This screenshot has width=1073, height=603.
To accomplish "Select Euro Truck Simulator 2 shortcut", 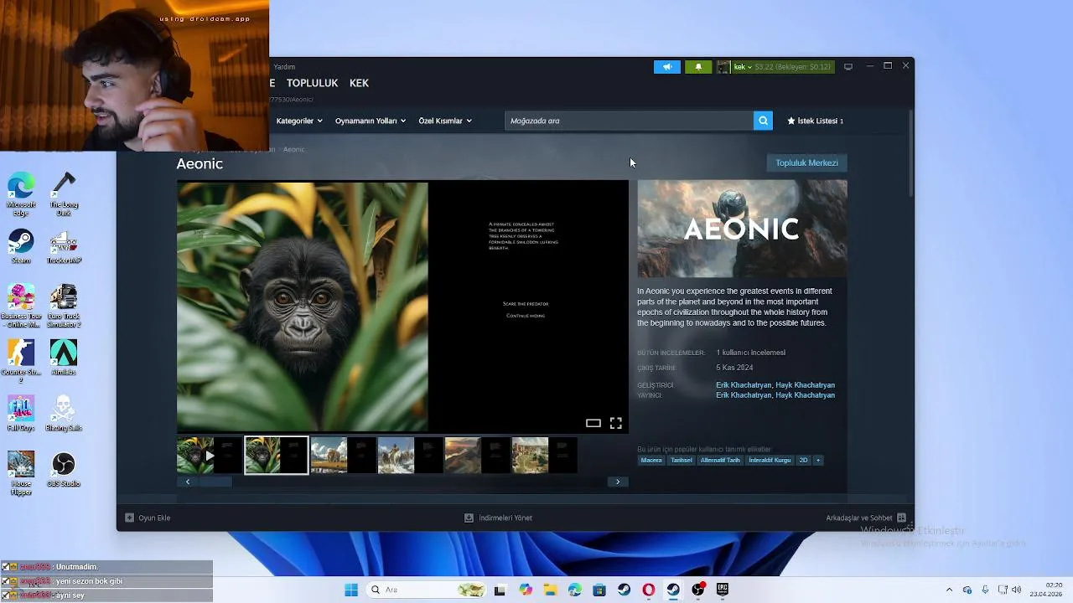I will point(64,307).
